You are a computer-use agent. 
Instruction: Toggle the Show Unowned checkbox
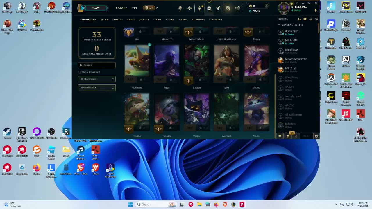[x=79, y=72]
